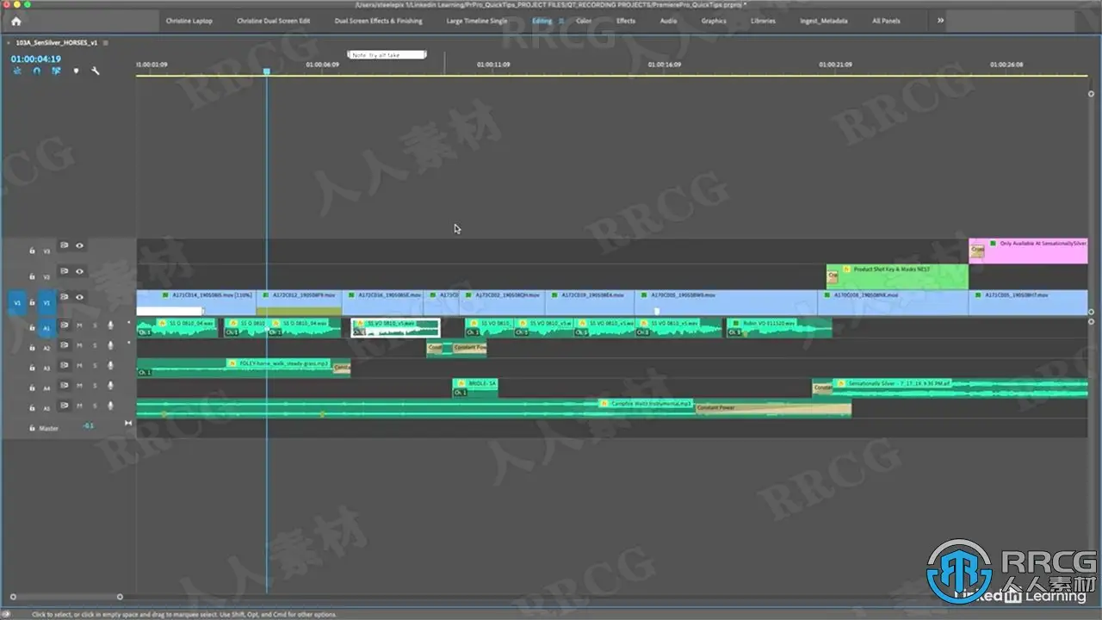Hide track V2 with eye icon
The image size is (1102, 620).
tap(79, 271)
